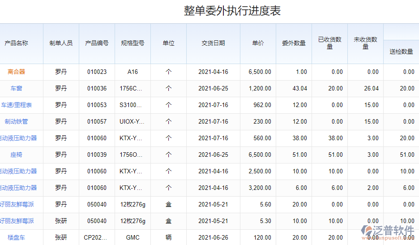Open the 车速/里程表 product link

tap(16, 105)
